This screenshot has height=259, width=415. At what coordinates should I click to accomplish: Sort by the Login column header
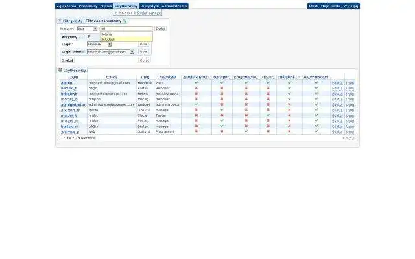73,77
